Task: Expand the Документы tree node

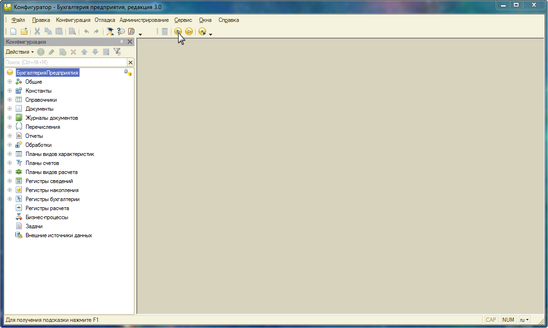Action: click(x=10, y=109)
